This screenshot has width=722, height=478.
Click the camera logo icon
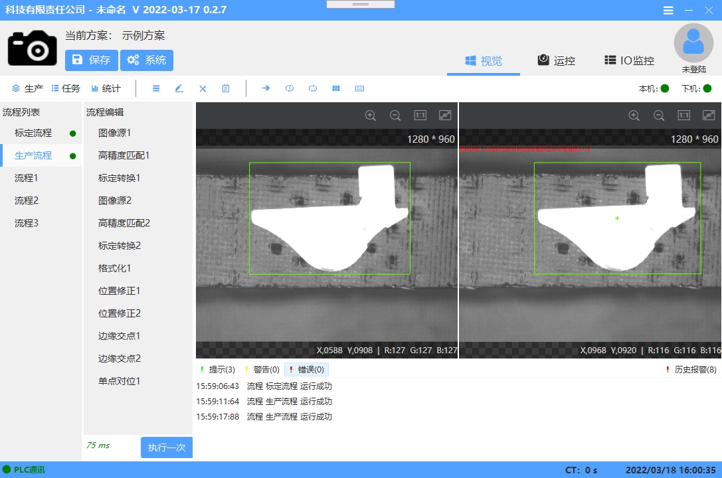point(33,48)
